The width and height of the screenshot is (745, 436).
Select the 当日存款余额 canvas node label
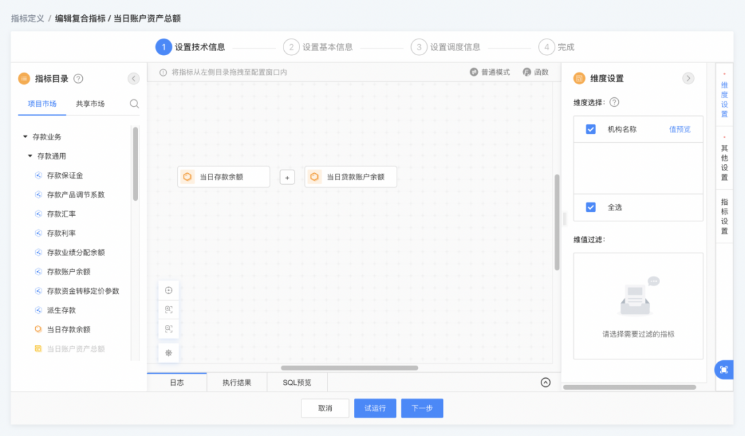coord(221,177)
